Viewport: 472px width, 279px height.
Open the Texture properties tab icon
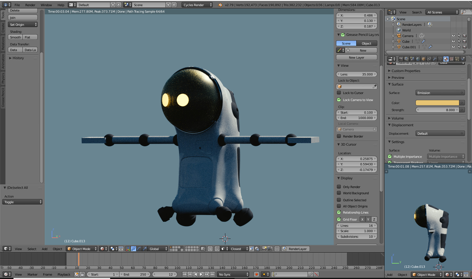coord(451,59)
